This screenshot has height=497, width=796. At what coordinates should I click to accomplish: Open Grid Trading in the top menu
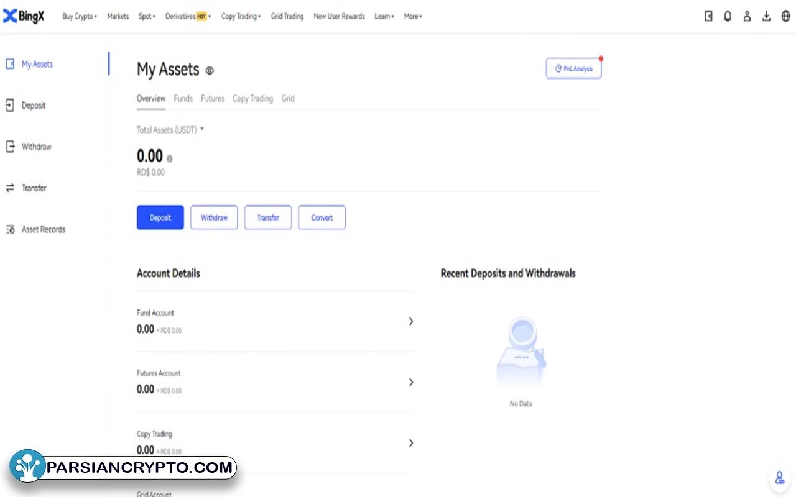coord(287,17)
